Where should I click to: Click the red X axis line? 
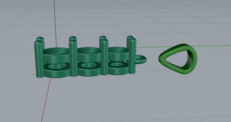pos(46,100)
